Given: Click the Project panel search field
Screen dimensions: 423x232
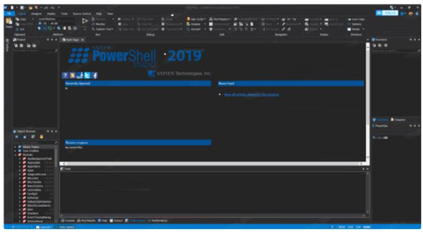Looking at the screenshot, I should tap(35, 51).
